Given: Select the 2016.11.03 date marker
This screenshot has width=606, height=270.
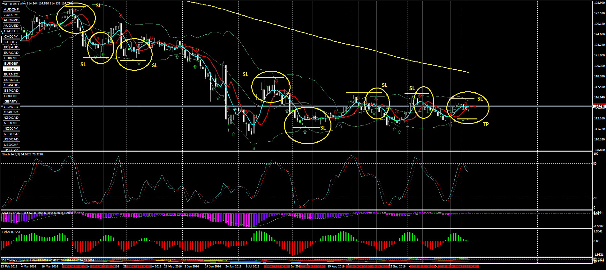Looking at the screenshot, I should pyautogui.click(x=466, y=266).
